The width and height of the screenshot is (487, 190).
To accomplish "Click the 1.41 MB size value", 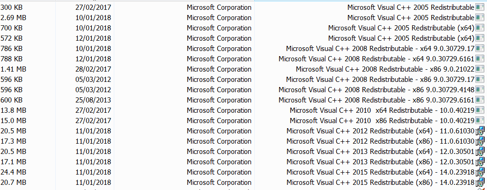I will 14,69.
